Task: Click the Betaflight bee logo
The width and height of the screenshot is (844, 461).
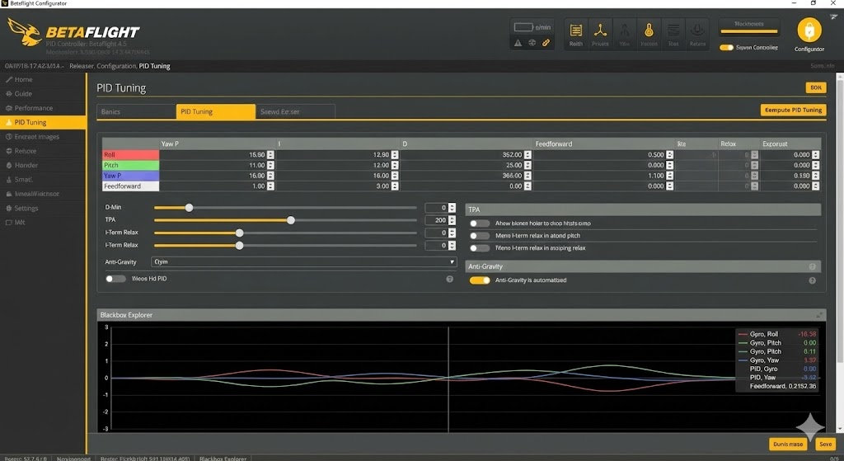Action: [25, 32]
